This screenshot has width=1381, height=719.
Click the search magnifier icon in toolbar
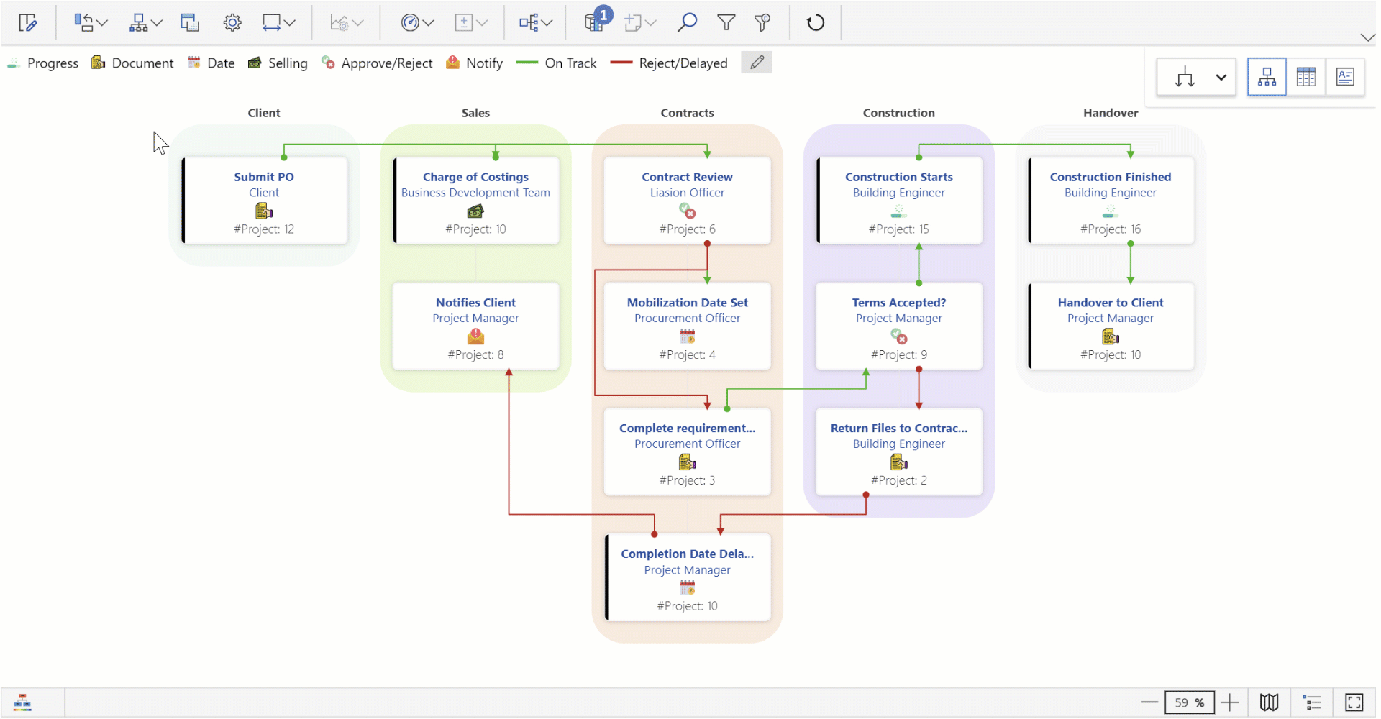686,22
